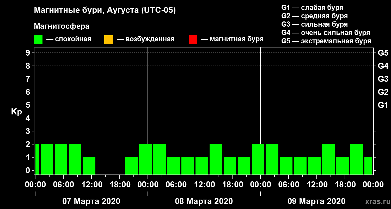This screenshot has width=391, height=209.
Task: Click the Kp 1 bar at 12:00 on 07 Марта
Action: (89, 166)
